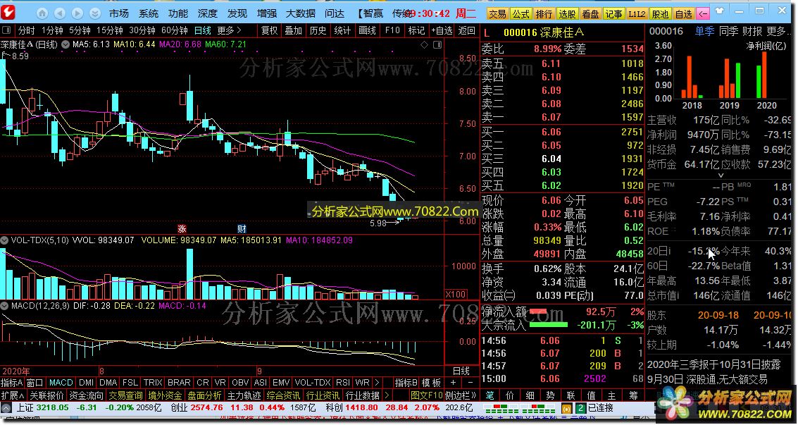798x425 pixels.
Task: Open the VOL-TDX indicator dropdown
Action: pos(4,240)
